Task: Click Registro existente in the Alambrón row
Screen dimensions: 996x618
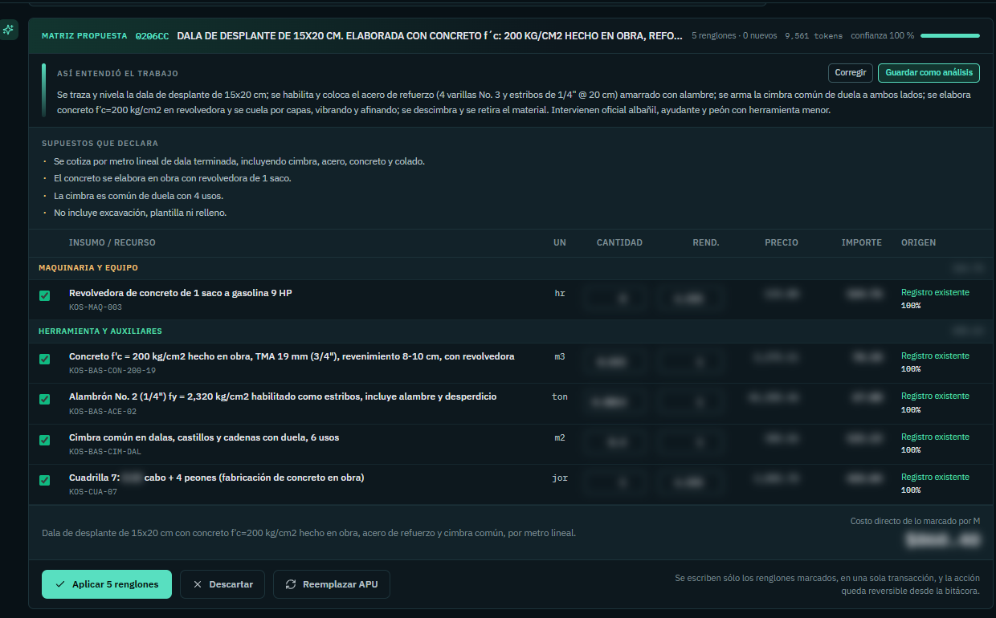Action: tap(935, 396)
